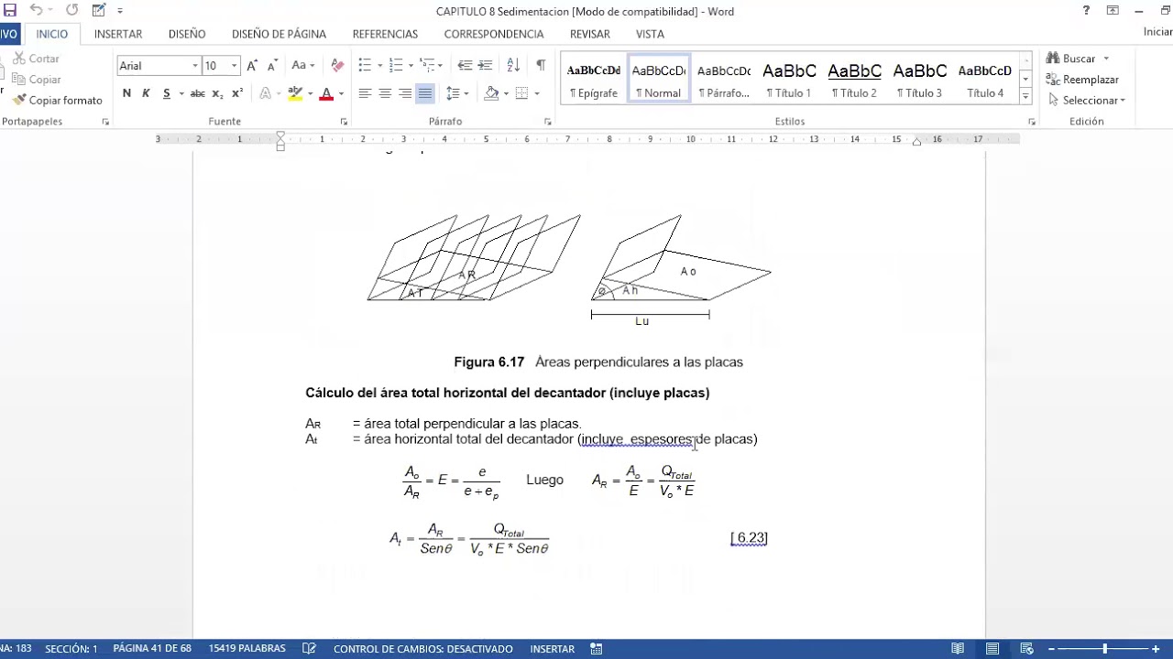Apply superscript formatting

[237, 93]
